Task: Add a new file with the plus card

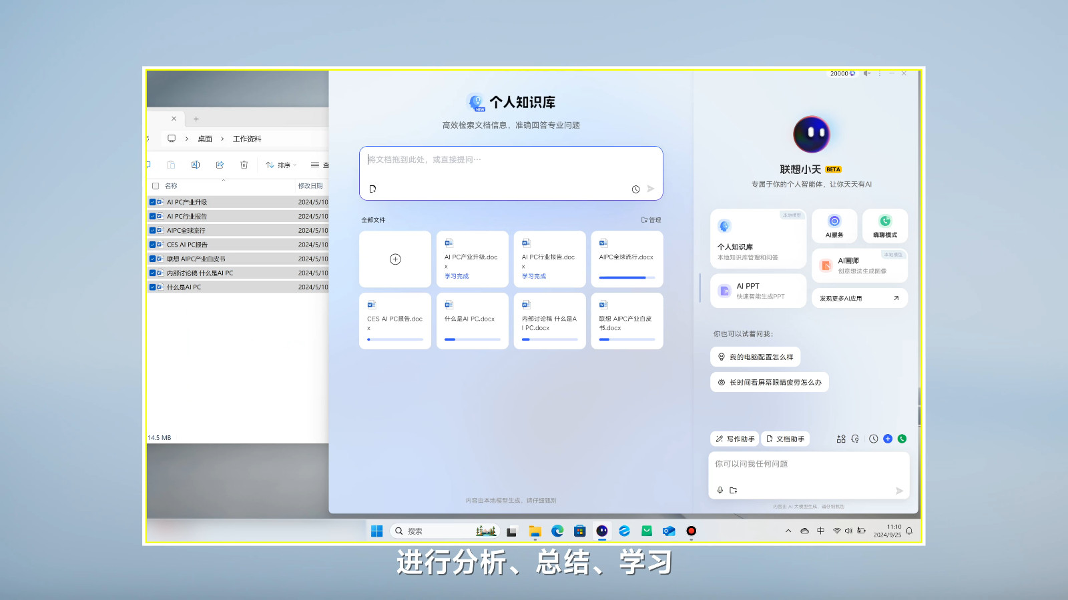Action: click(395, 259)
